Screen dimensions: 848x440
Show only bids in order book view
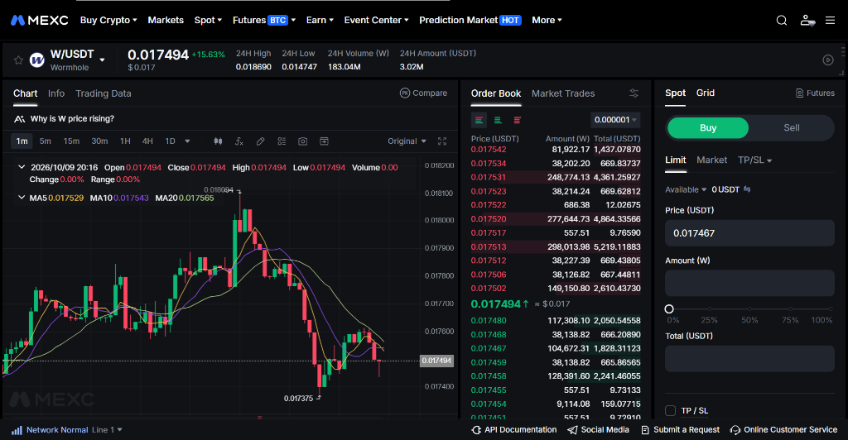point(498,120)
